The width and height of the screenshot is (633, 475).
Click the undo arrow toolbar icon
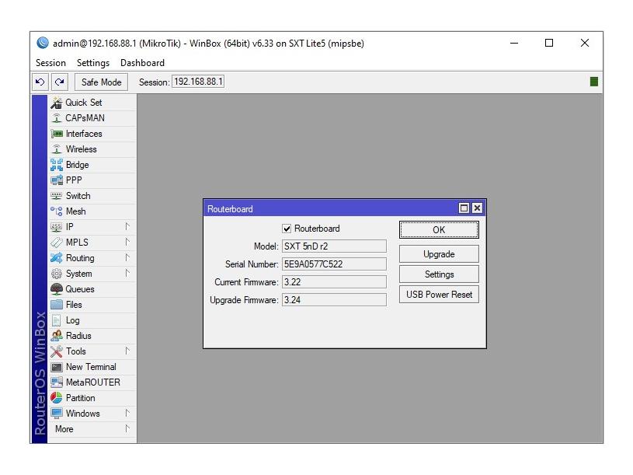(40, 82)
